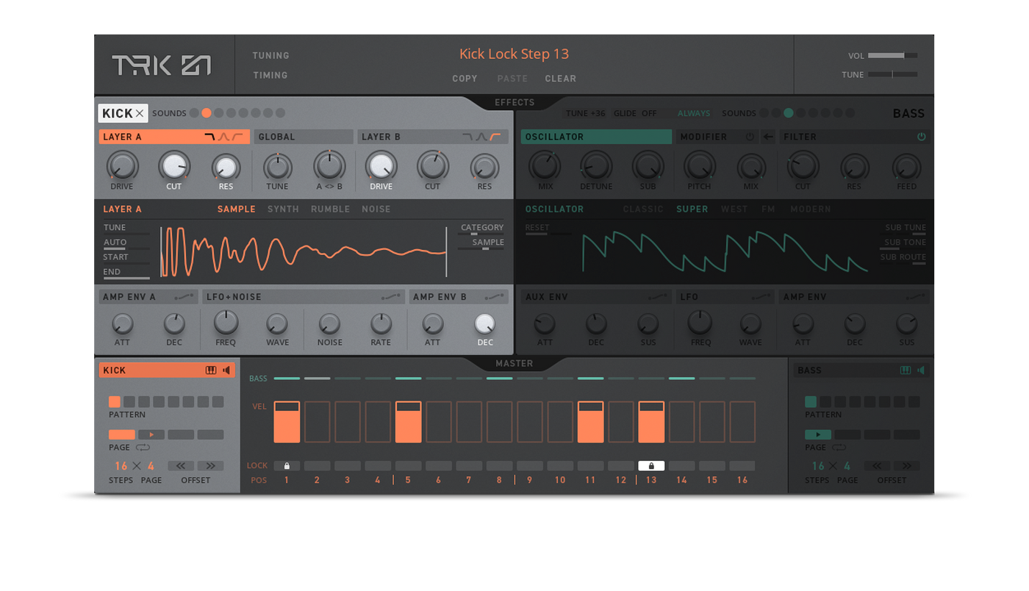The image size is (1029, 591).
Task: Change the Bass steps value 16
Action: pyautogui.click(x=818, y=466)
